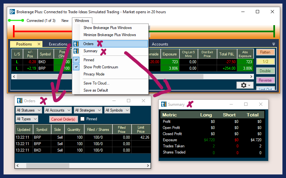This screenshot has width=286, height=178.
Task: Click the Flatten button
Action: pyautogui.click(x=265, y=52)
